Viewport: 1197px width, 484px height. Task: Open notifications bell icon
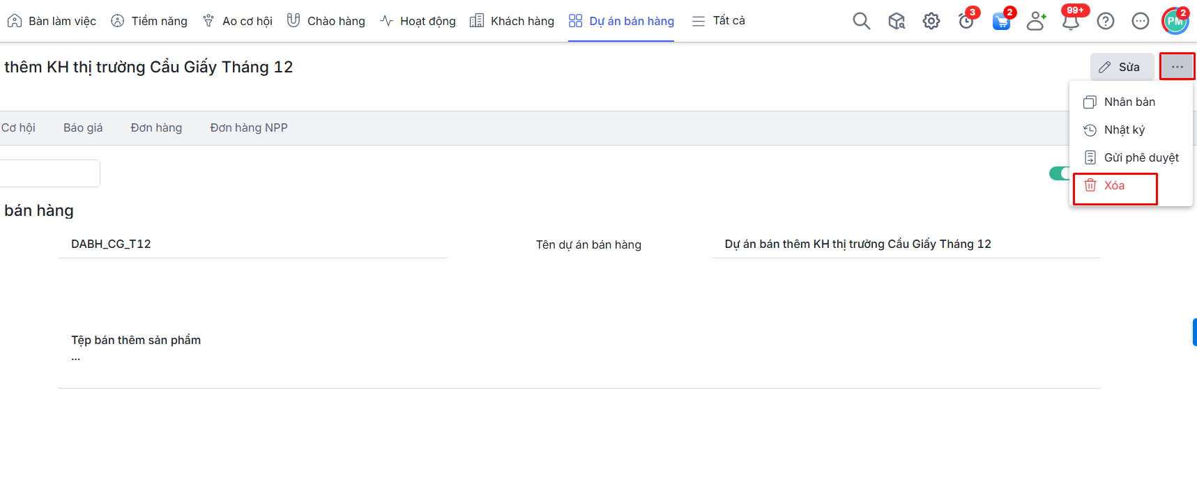(1071, 21)
